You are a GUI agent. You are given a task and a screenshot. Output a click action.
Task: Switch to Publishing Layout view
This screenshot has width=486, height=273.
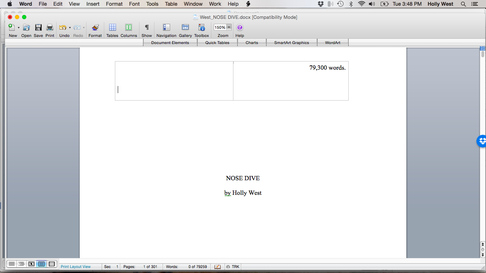[x=31, y=264]
